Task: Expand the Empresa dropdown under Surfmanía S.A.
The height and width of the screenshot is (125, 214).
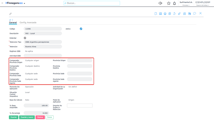Action: point(186,5)
